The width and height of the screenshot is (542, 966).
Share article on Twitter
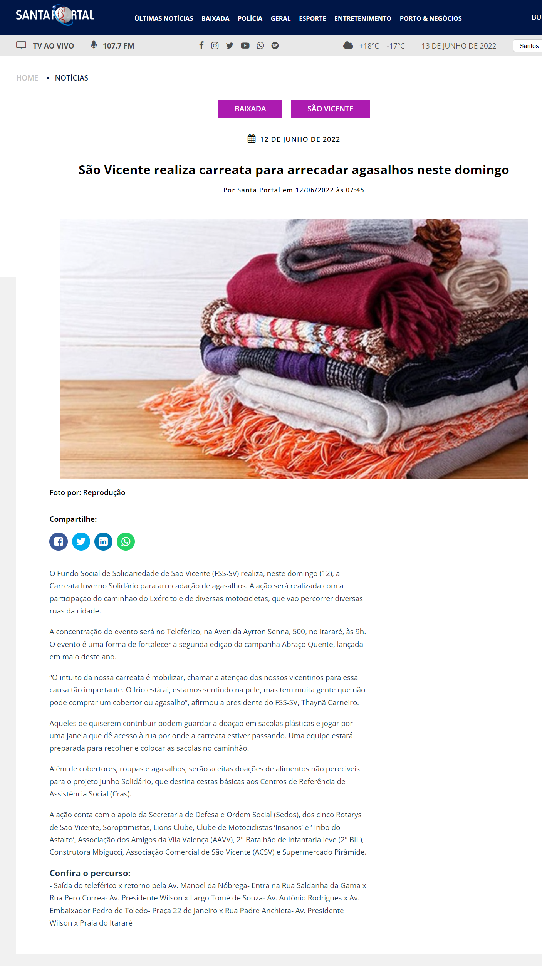[x=81, y=542]
